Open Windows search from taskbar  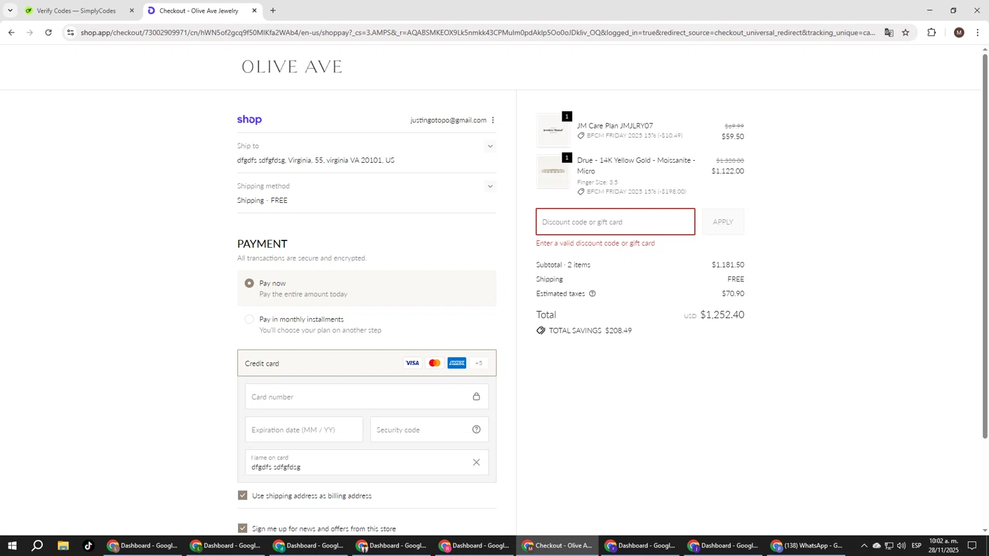click(38, 545)
